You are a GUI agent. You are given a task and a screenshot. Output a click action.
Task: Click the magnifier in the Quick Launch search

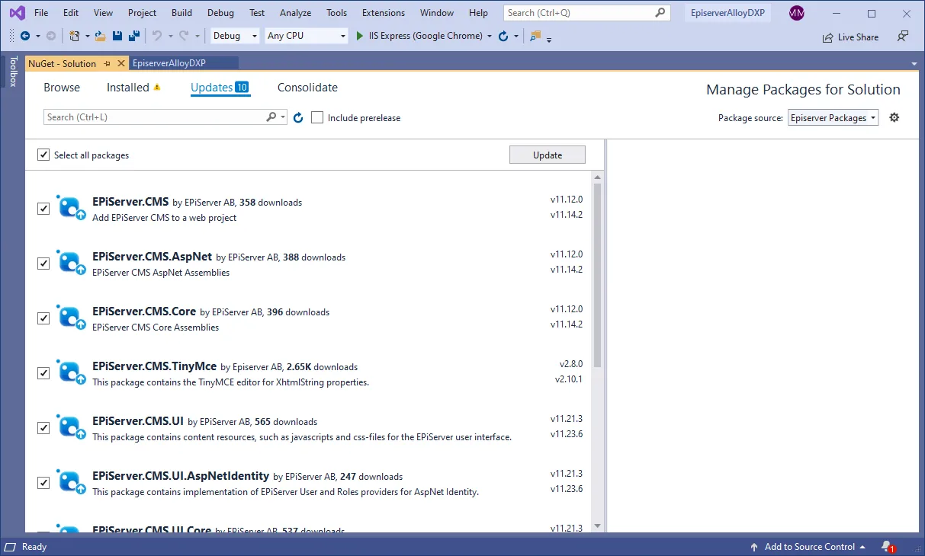coord(660,13)
